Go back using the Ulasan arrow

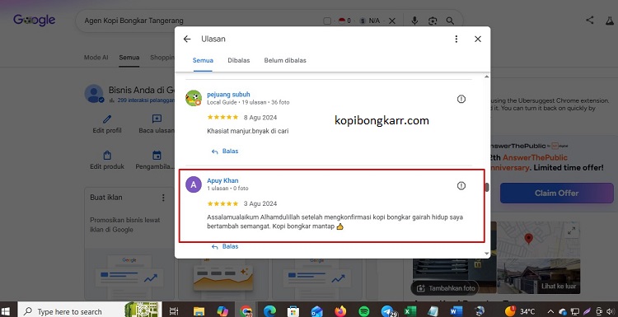(187, 39)
